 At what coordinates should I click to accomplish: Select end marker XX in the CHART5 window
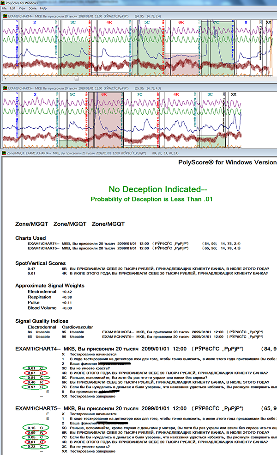(234, 94)
